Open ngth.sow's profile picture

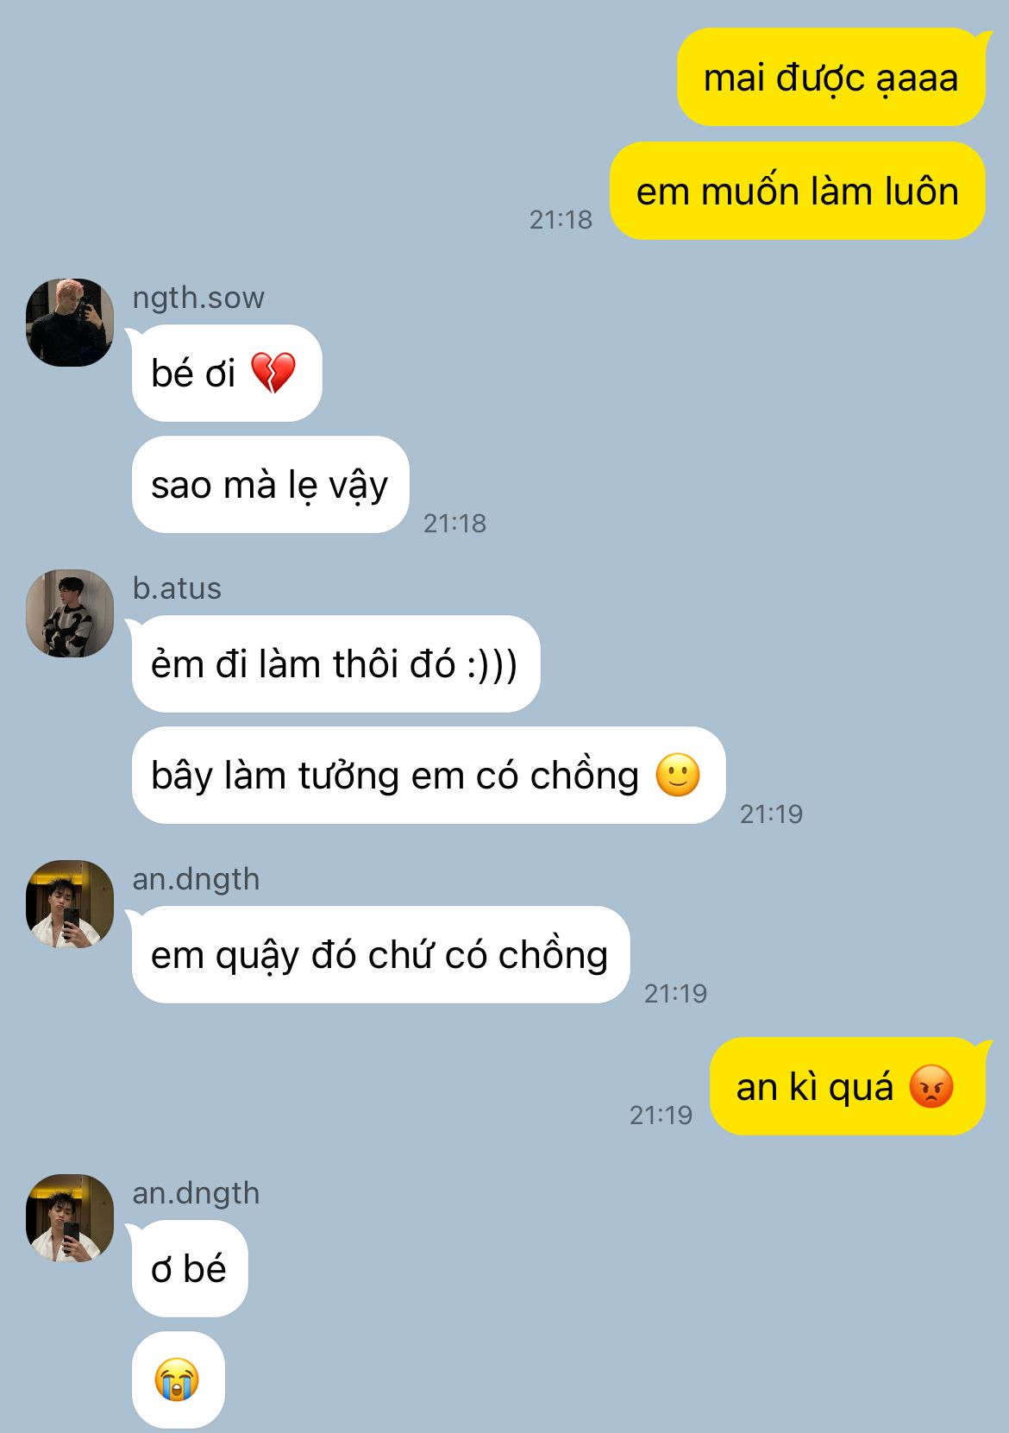(x=70, y=322)
